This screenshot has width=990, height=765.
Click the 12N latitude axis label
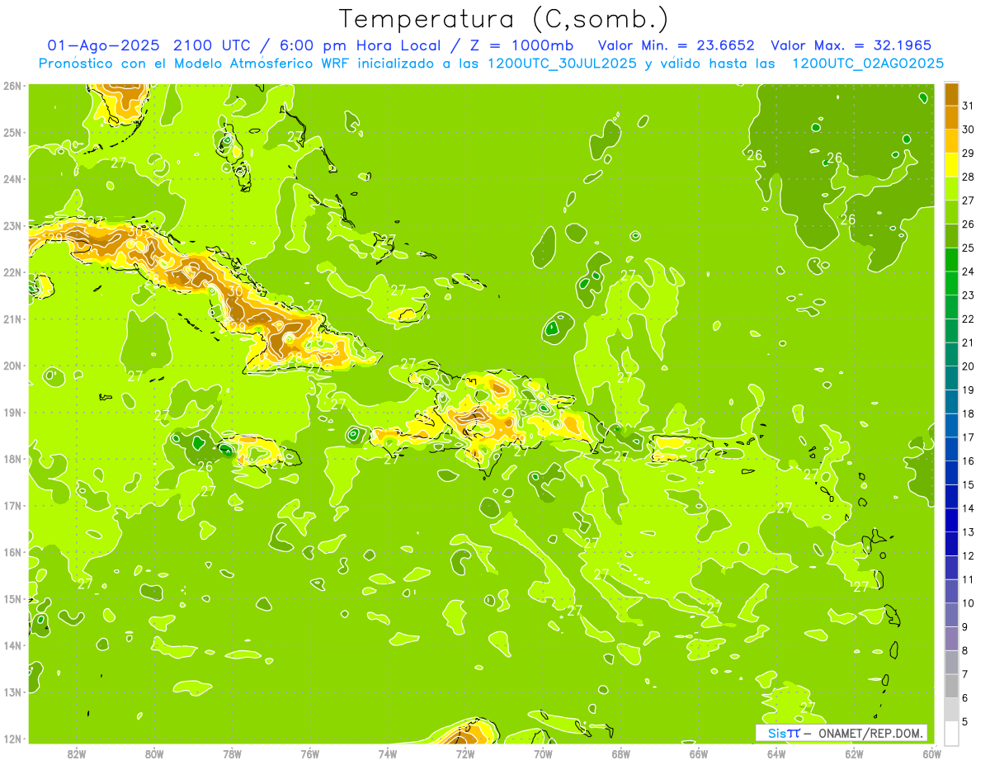click(x=12, y=739)
